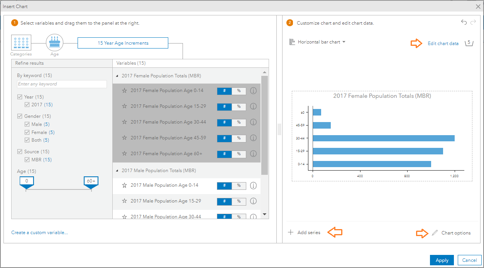Collapse the 2017 Male Population Totals group
Screen dimensions: 484x268
[x=117, y=171]
